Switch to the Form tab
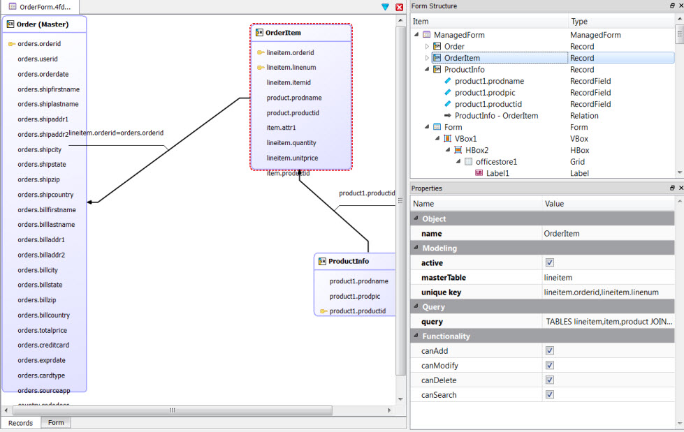 coord(55,423)
